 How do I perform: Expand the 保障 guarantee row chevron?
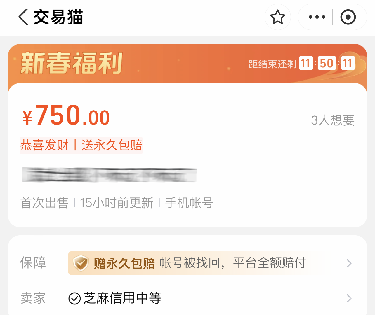point(349,263)
